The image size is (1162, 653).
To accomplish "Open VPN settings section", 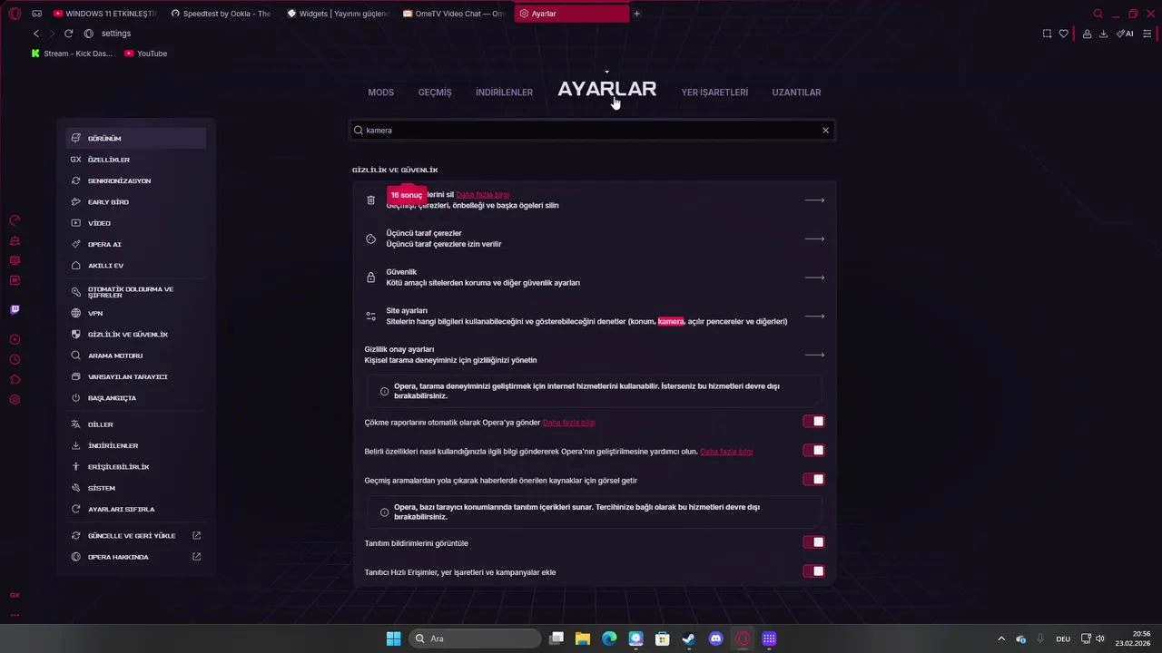I will 136,313.
